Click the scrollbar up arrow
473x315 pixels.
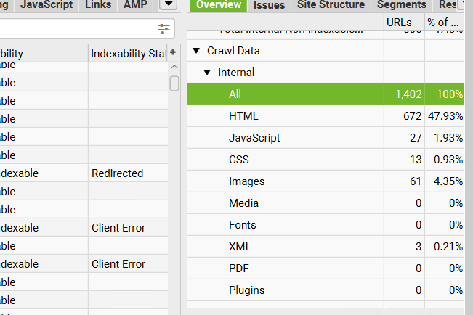pos(174,67)
